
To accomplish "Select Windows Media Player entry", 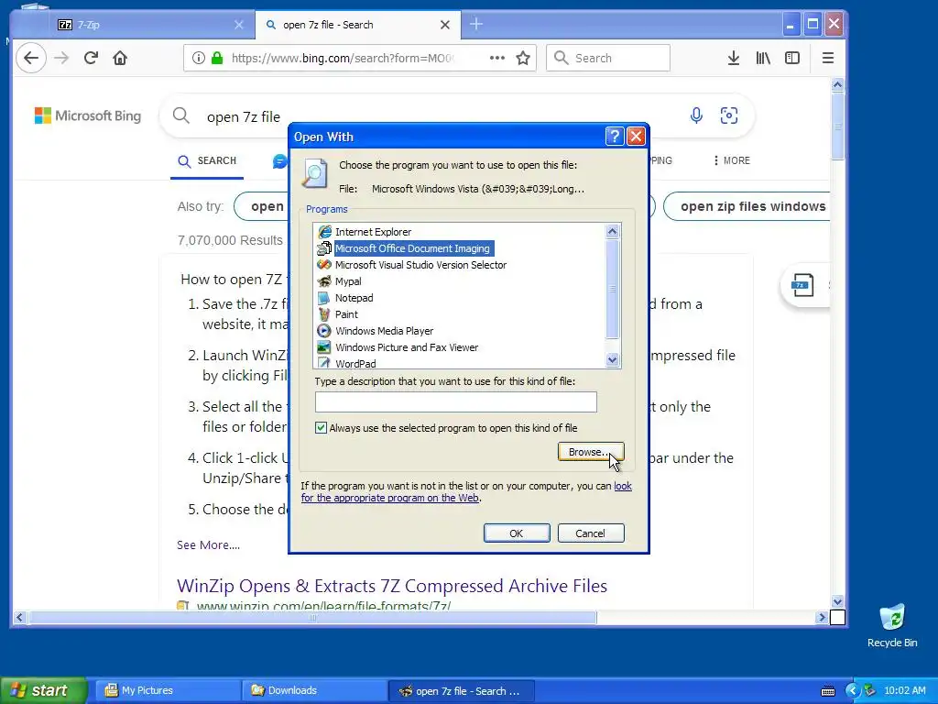I will pos(384,330).
